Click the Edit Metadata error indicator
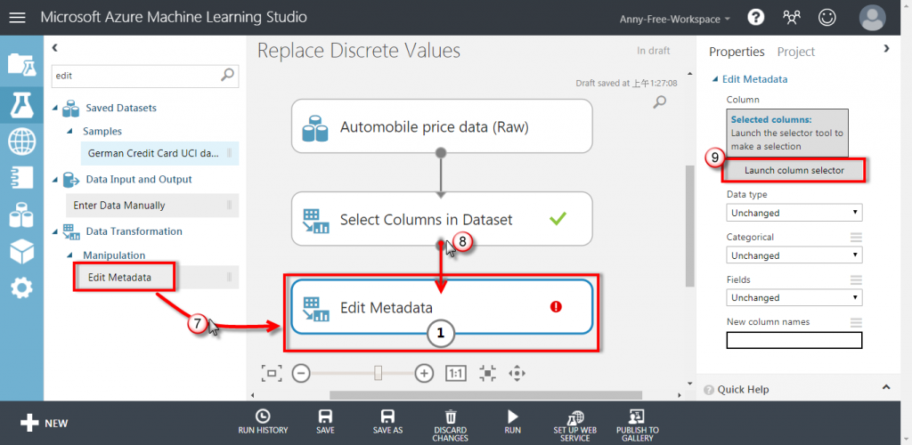 click(556, 307)
